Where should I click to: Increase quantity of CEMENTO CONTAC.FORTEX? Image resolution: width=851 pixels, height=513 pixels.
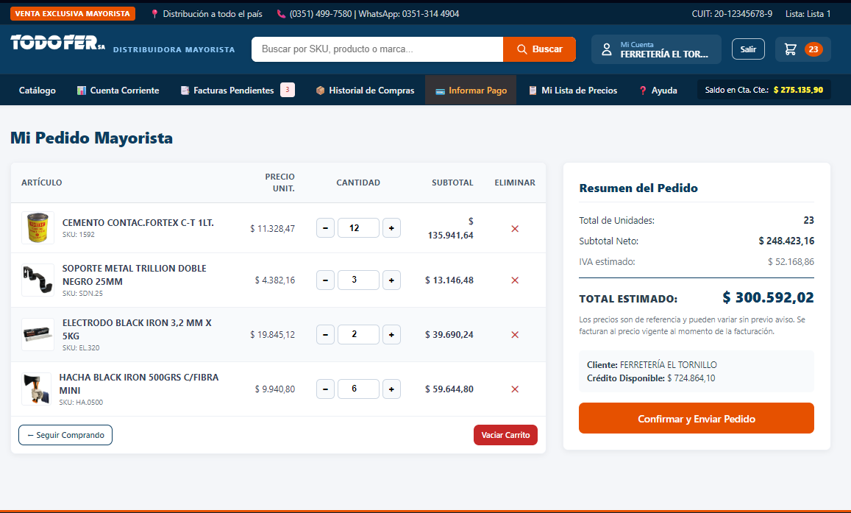[391, 228]
